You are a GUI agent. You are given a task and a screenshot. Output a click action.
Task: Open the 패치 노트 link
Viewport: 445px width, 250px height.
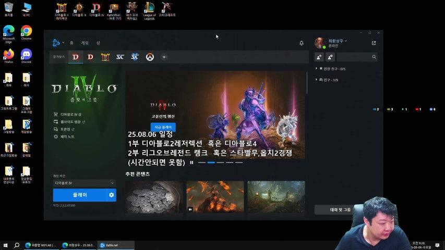point(64,136)
